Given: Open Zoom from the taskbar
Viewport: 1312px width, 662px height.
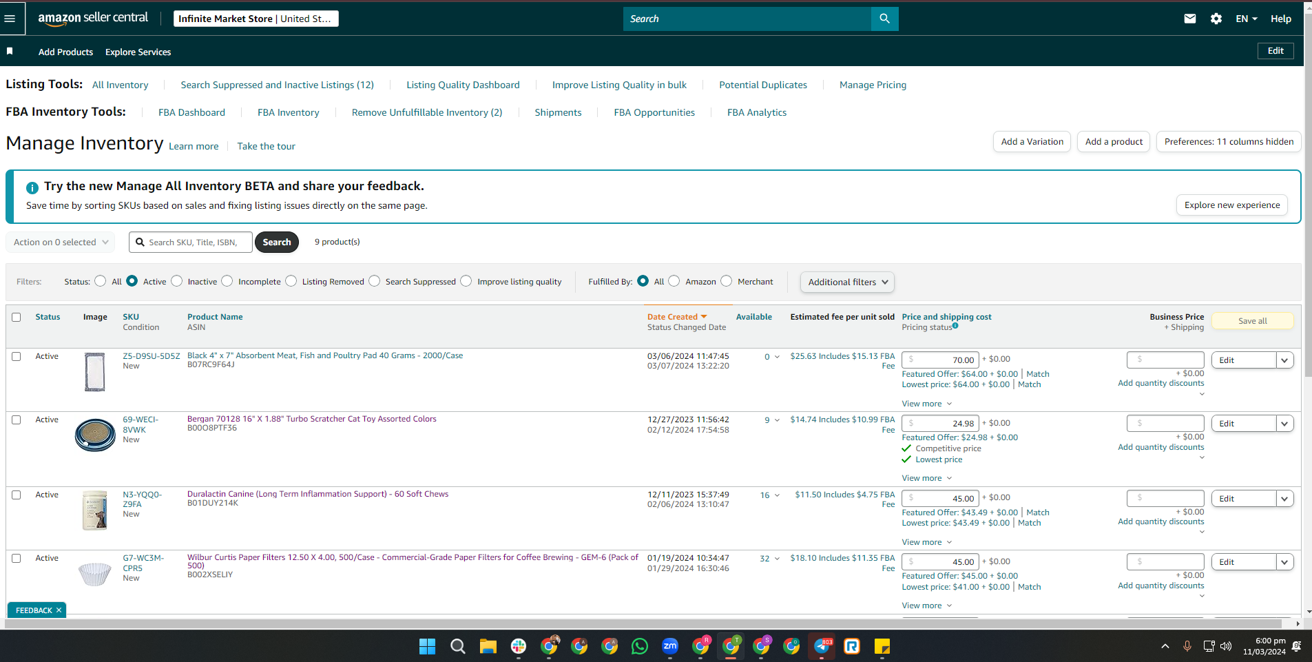Looking at the screenshot, I should click(x=670, y=646).
